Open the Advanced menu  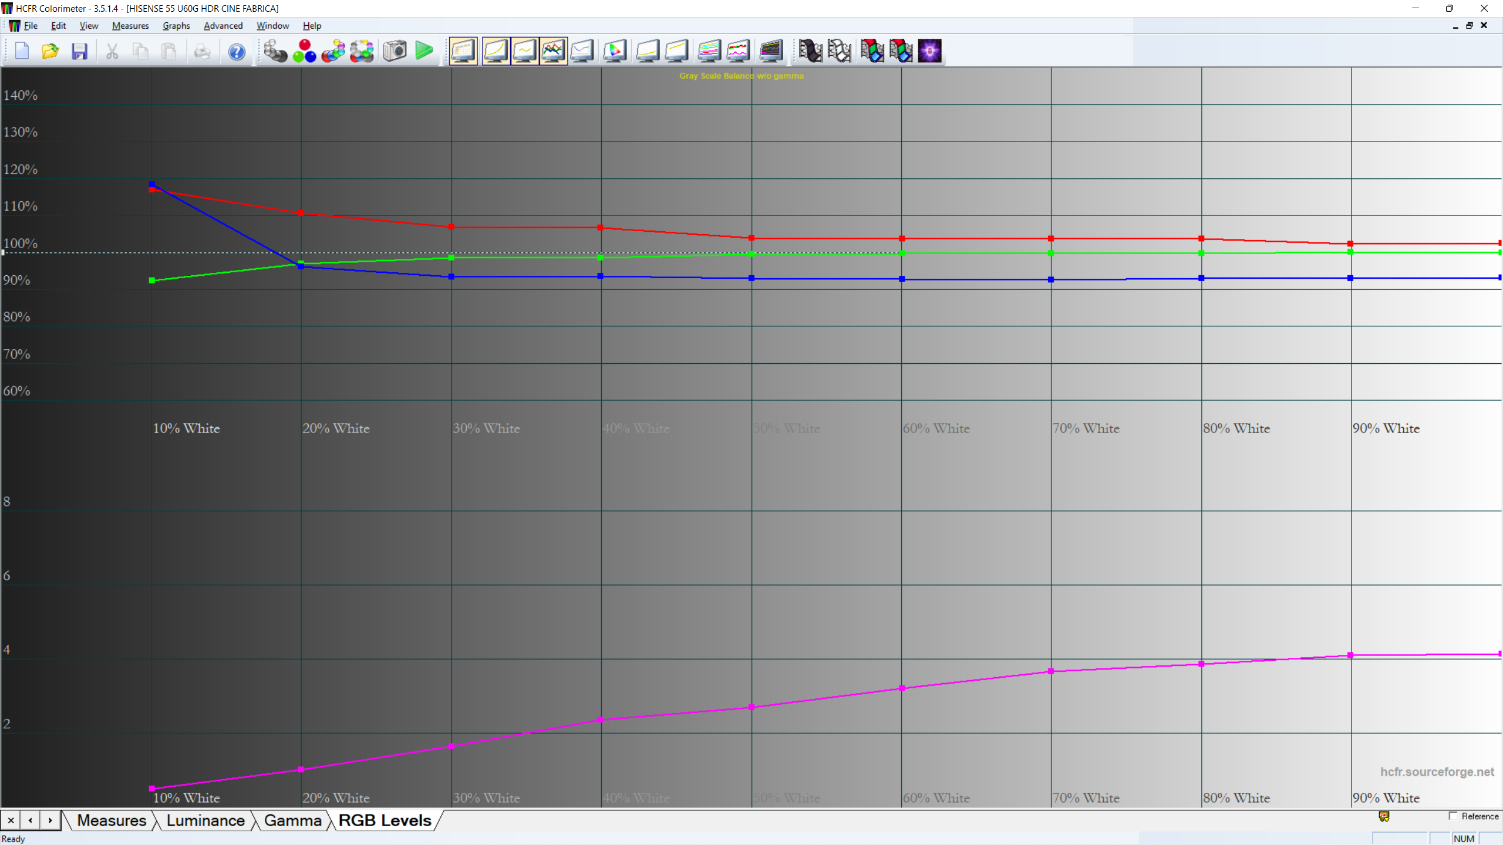223,26
